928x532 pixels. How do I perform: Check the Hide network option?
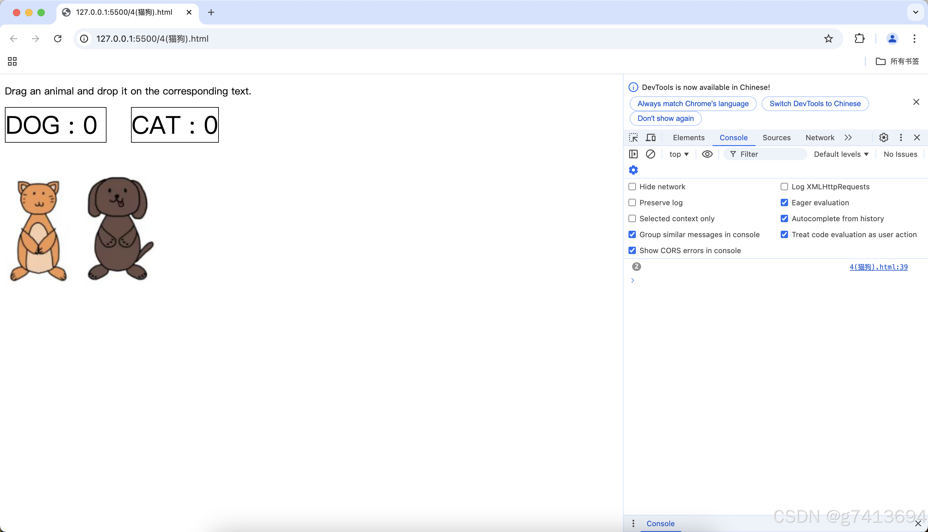click(632, 187)
